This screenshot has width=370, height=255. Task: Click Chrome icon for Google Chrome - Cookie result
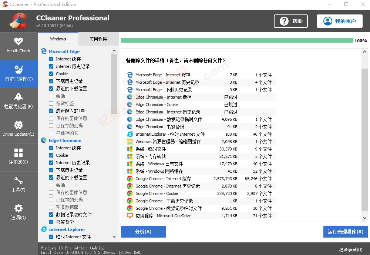(x=130, y=193)
